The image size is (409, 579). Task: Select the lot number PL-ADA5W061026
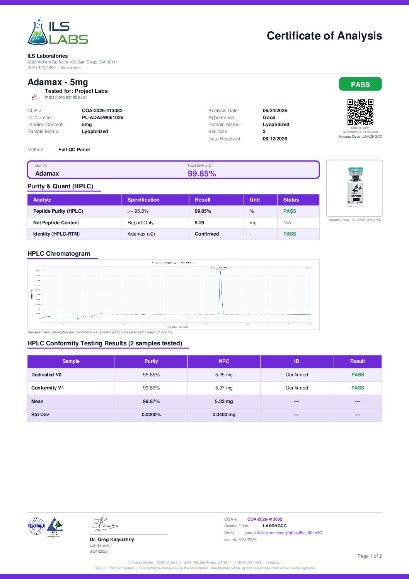tap(102, 118)
